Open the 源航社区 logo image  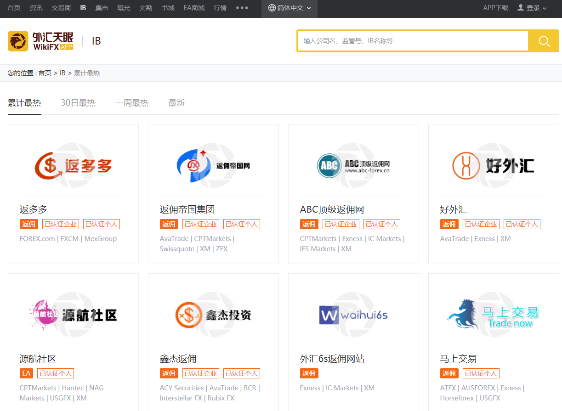(x=74, y=315)
